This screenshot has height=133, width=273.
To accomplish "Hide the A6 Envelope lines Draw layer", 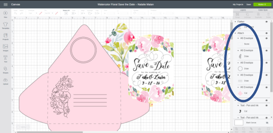I will (x=267, y=75).
